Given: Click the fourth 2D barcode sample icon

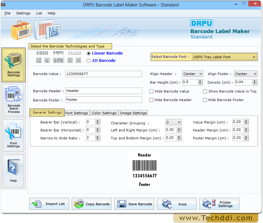Looking at the screenshot, I should (x=70, y=60).
